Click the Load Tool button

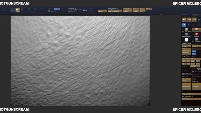(x=128, y=9)
